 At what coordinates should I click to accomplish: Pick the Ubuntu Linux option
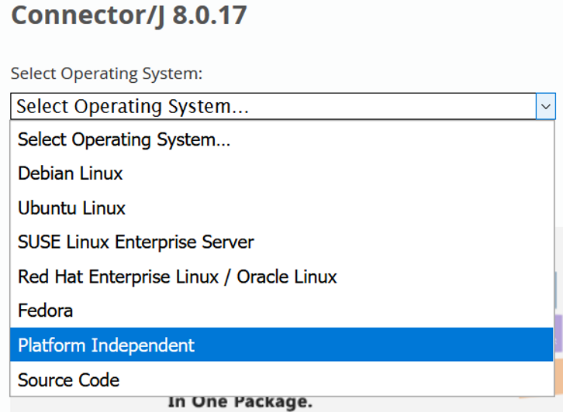[x=281, y=208]
